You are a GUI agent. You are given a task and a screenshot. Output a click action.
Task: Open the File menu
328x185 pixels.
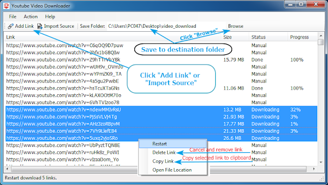pos(12,16)
